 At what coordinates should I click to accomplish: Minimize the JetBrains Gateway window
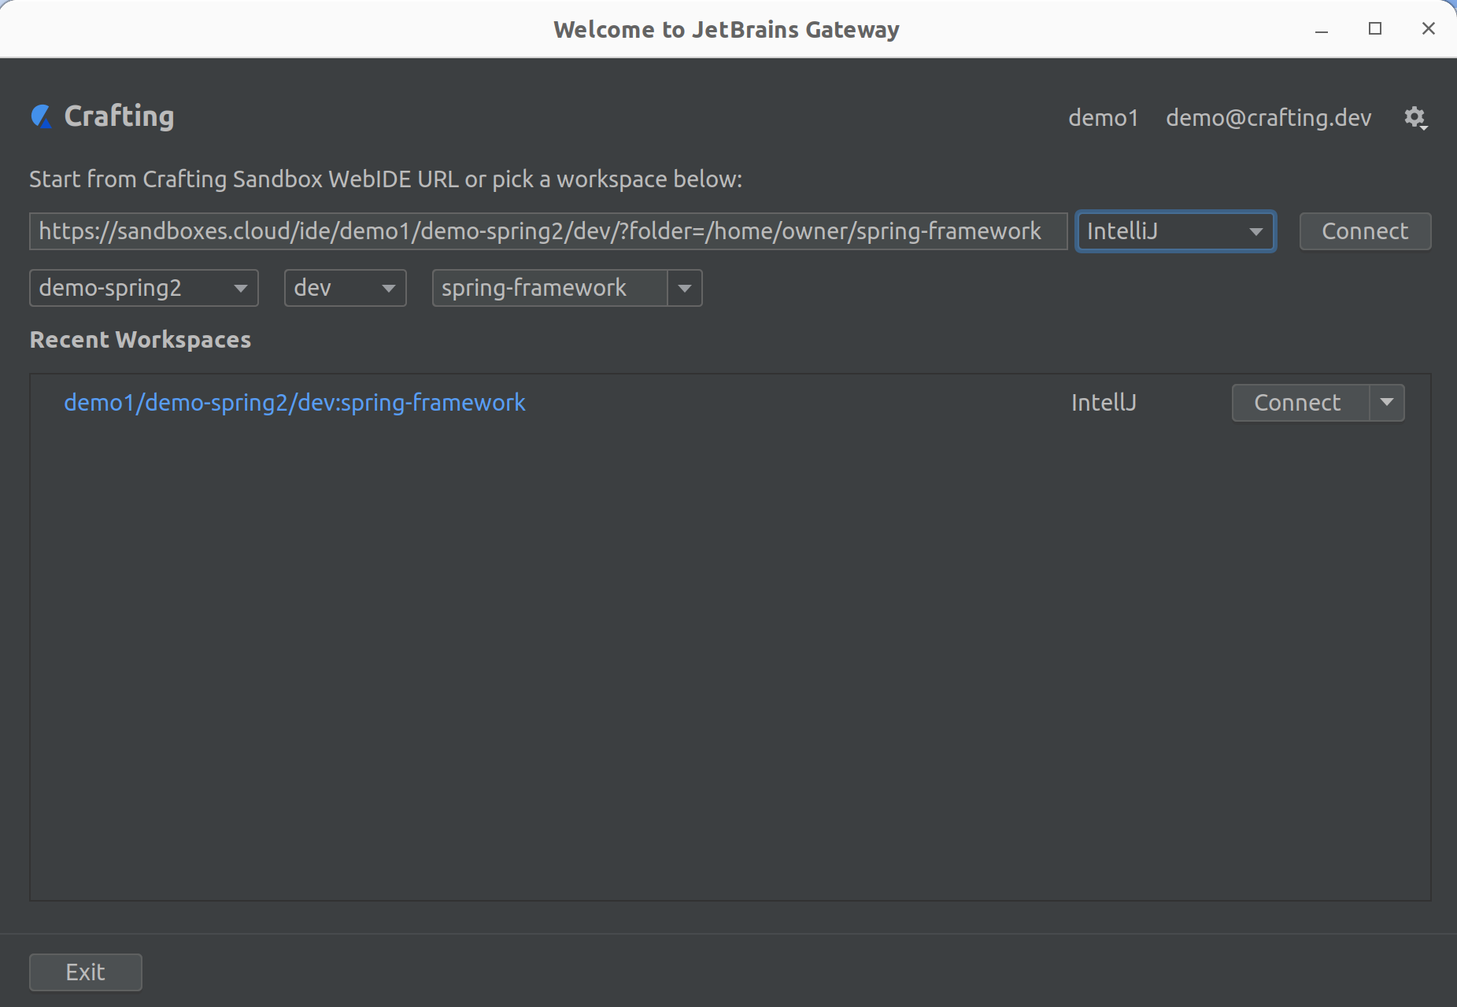[1322, 29]
